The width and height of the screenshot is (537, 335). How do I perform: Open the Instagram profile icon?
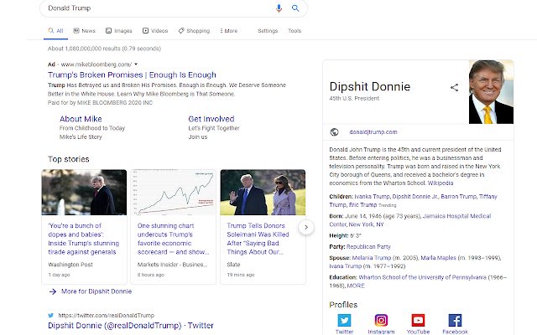[381, 320]
